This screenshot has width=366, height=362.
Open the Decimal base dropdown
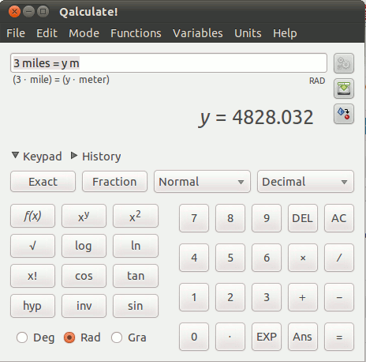click(305, 182)
